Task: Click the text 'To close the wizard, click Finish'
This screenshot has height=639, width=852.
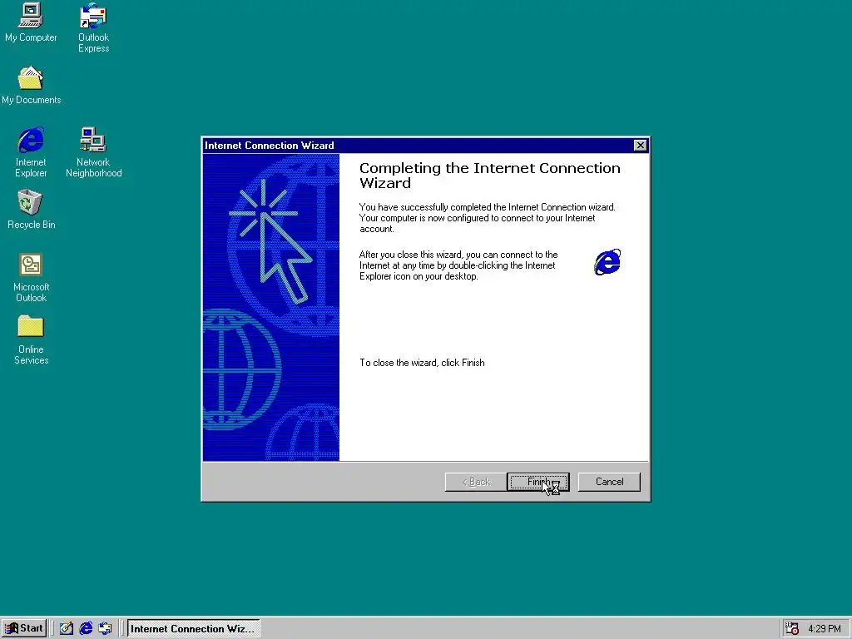Action: pos(422,363)
